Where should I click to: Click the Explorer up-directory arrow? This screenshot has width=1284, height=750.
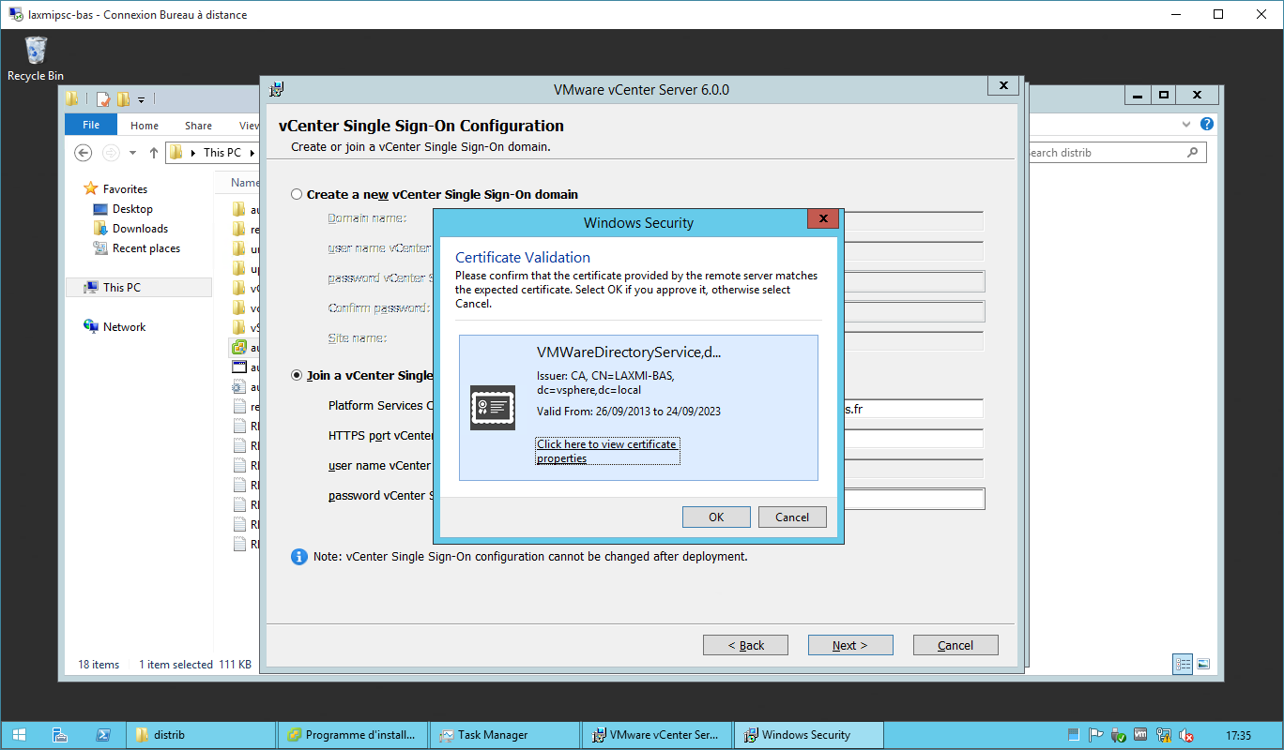(x=154, y=153)
